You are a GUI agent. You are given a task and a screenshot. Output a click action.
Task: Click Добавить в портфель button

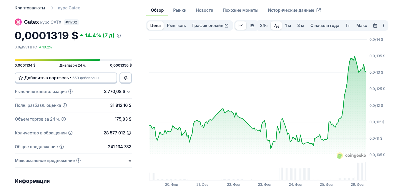66,78
